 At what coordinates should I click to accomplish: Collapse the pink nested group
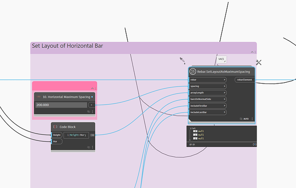click(x=92, y=88)
